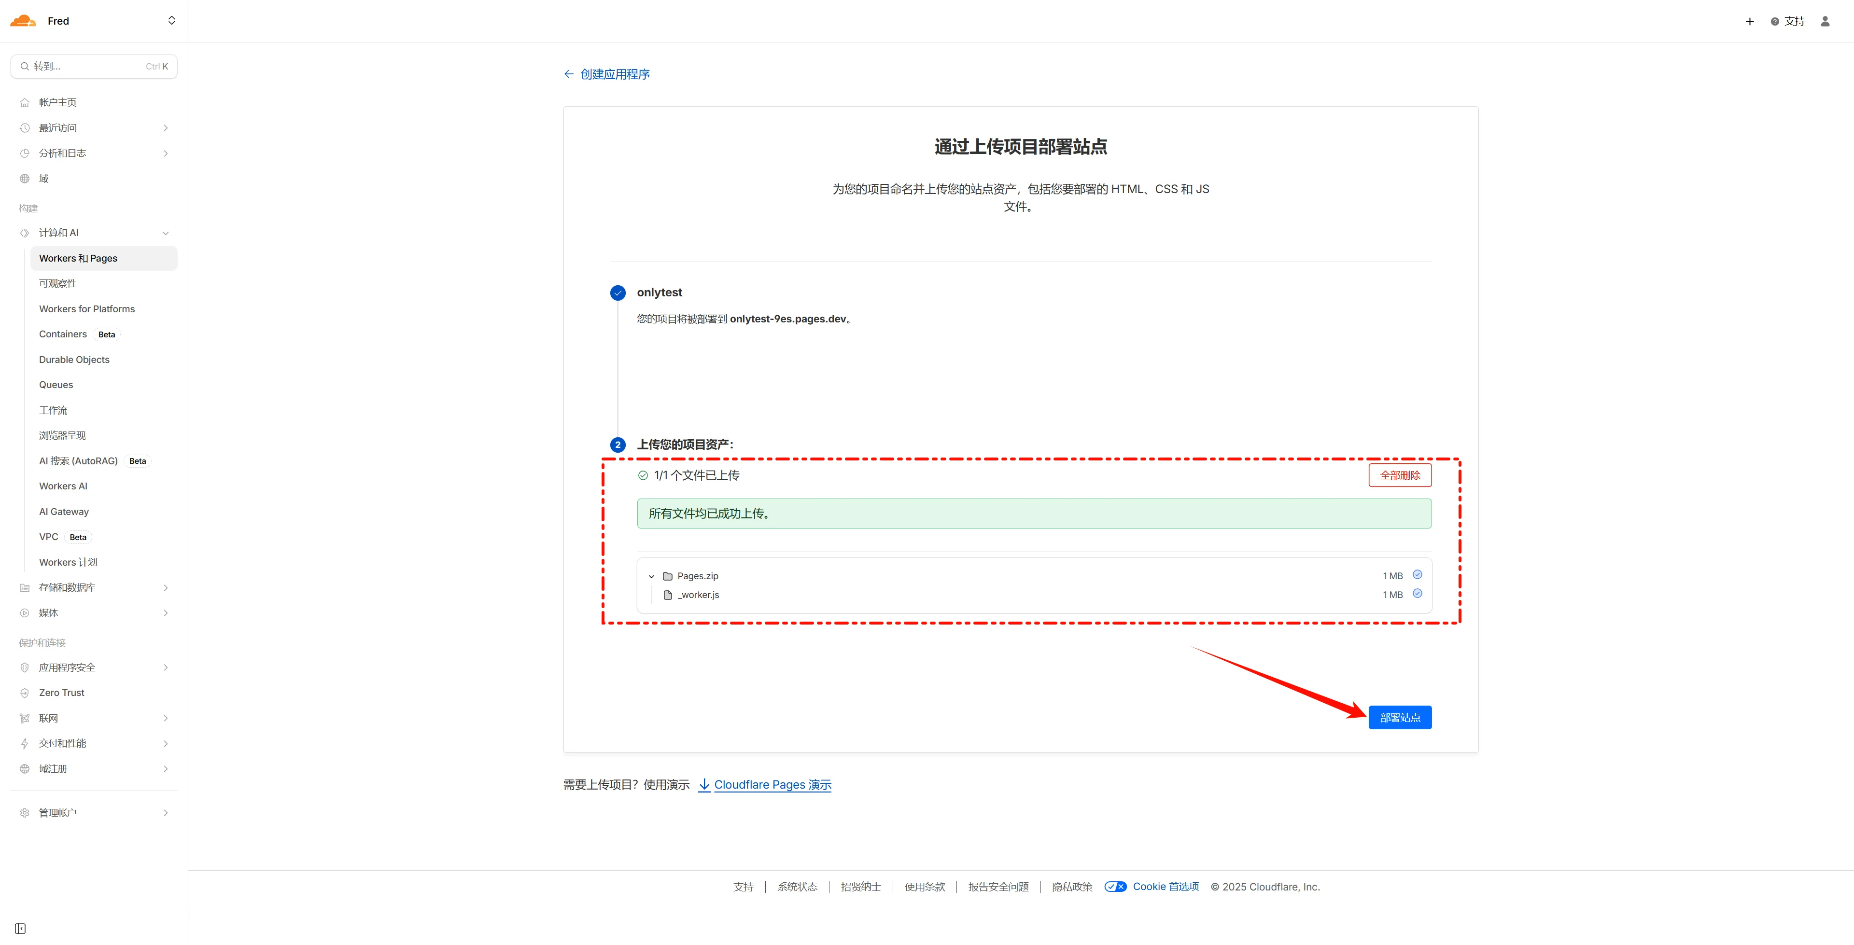Open the Fred account switcher dropdown
The height and width of the screenshot is (945, 1854).
point(171,21)
